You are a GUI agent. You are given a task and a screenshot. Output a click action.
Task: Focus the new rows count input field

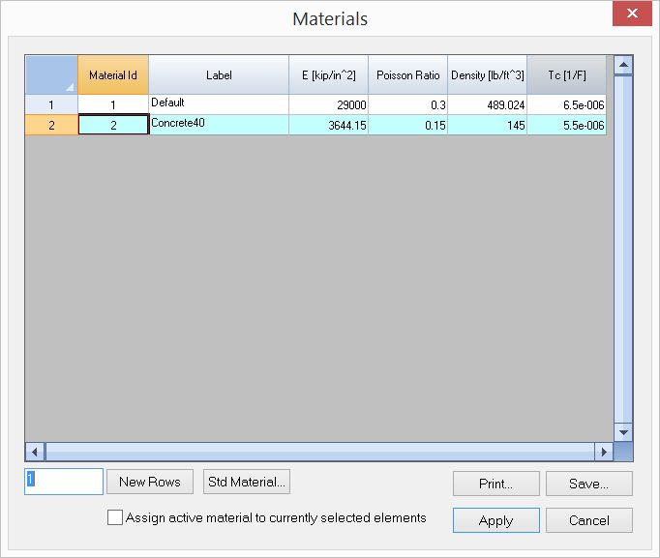click(x=64, y=482)
